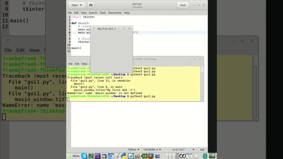Open the terminal View menu
This screenshot has width=283, height=159.
(x=84, y=64)
